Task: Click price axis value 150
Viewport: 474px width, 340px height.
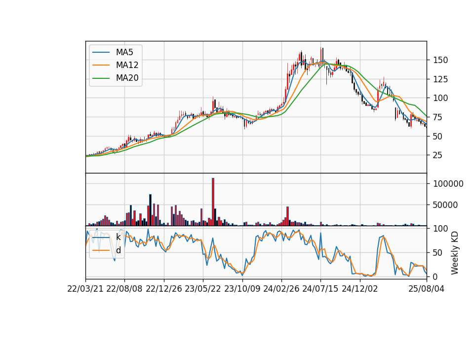Action: [440, 60]
